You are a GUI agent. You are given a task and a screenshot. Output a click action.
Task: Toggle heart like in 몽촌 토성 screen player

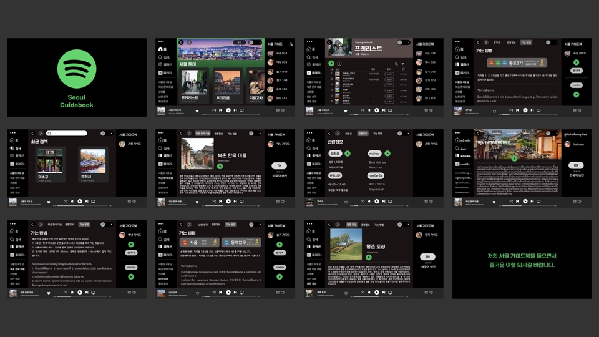coord(346,293)
